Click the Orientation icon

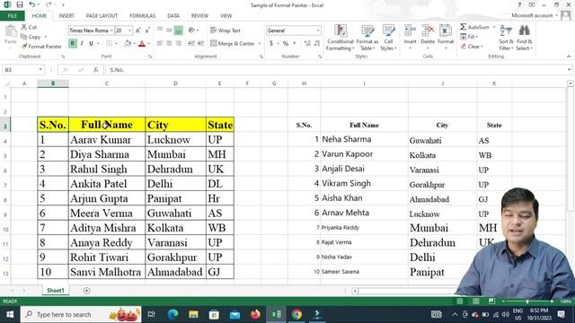tap(191, 31)
